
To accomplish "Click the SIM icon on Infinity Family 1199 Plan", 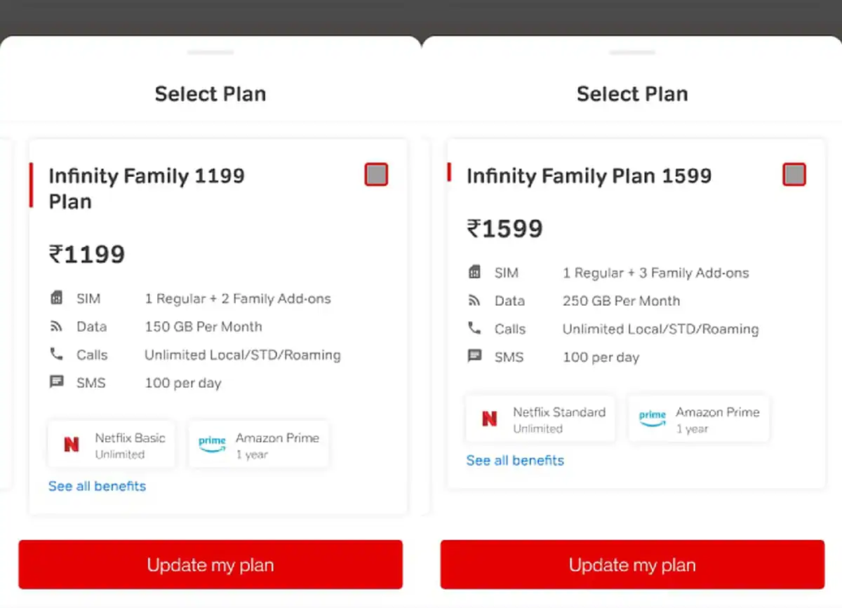I will click(60, 298).
